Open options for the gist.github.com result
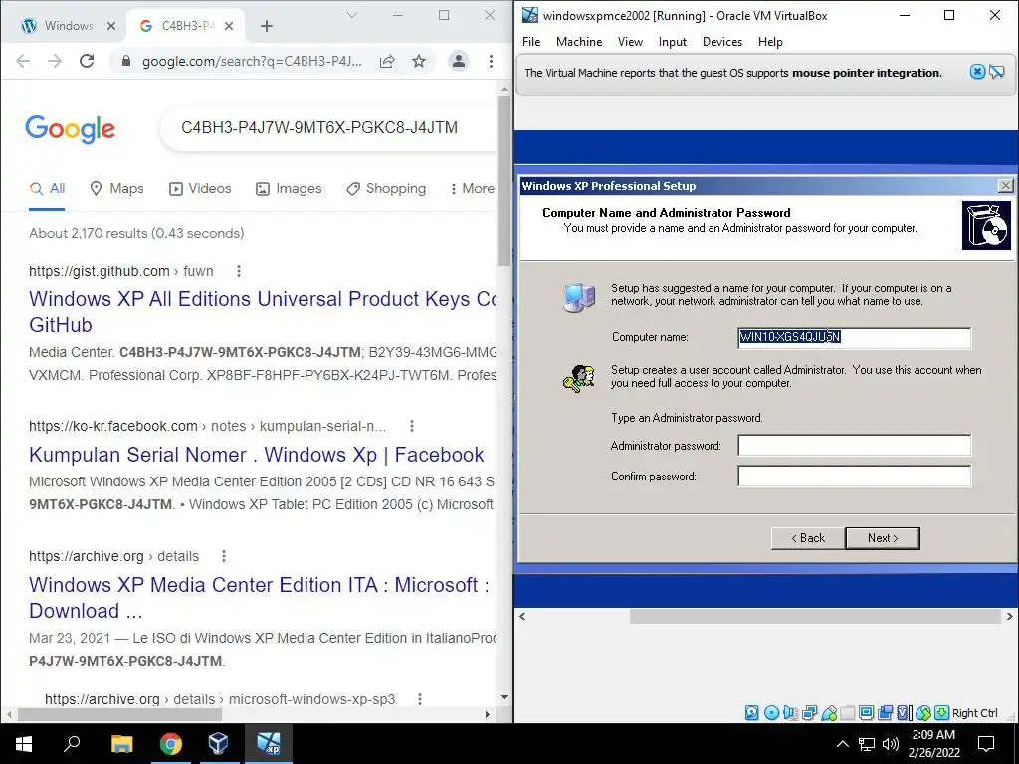Viewport: 1019px width, 764px height. coord(239,271)
